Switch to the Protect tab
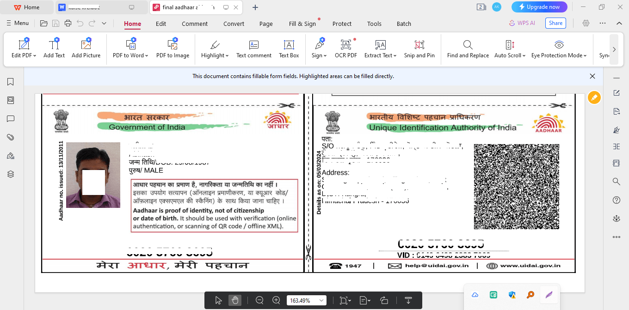 342,24
